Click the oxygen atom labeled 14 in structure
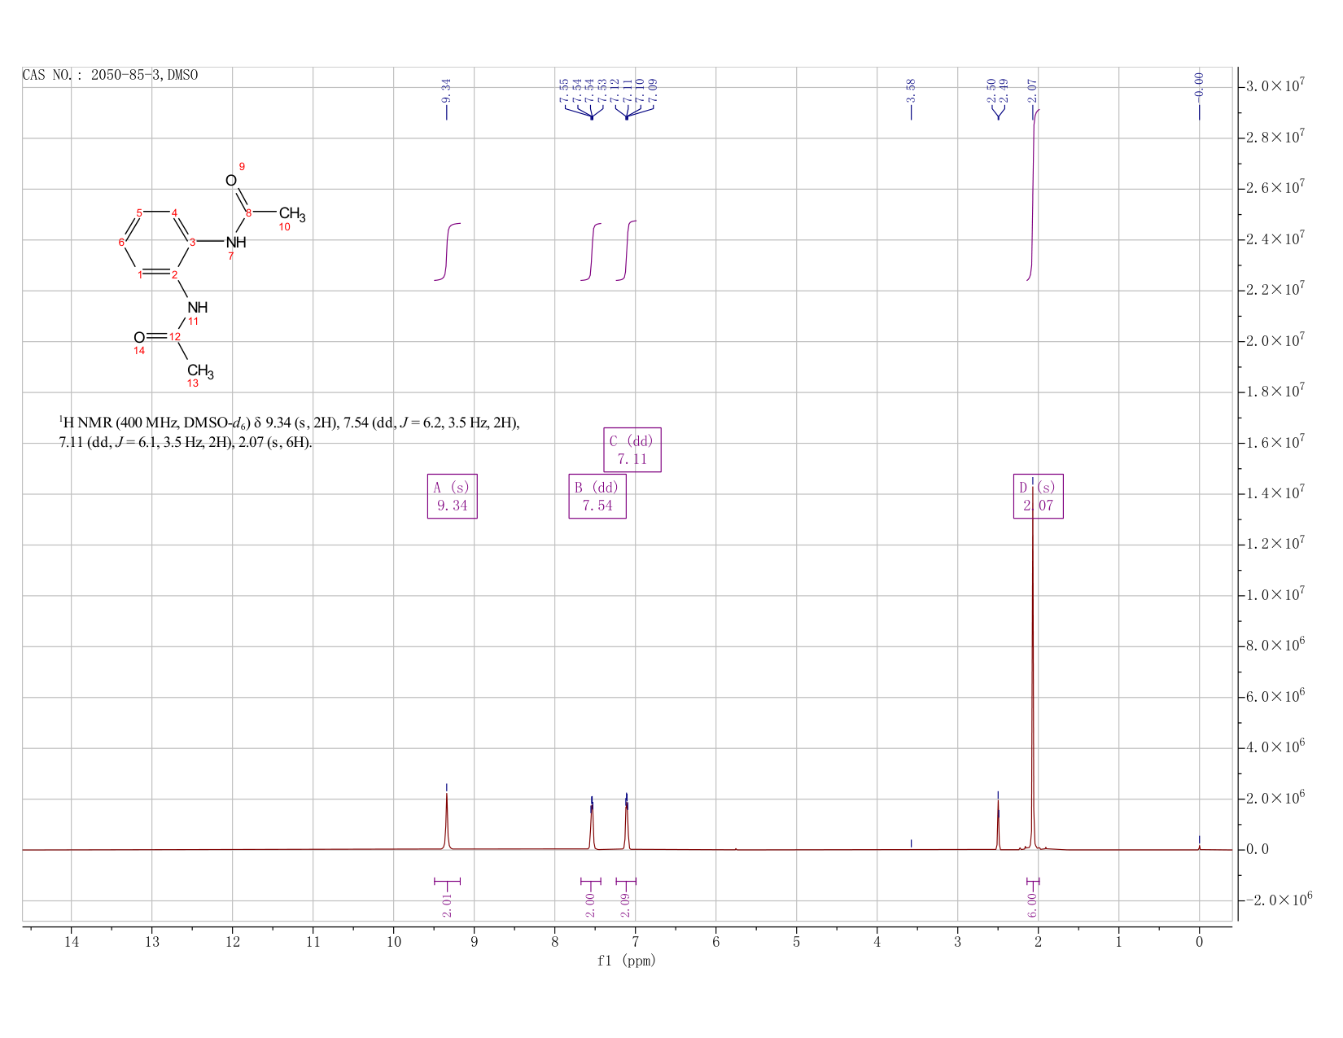 pos(139,337)
